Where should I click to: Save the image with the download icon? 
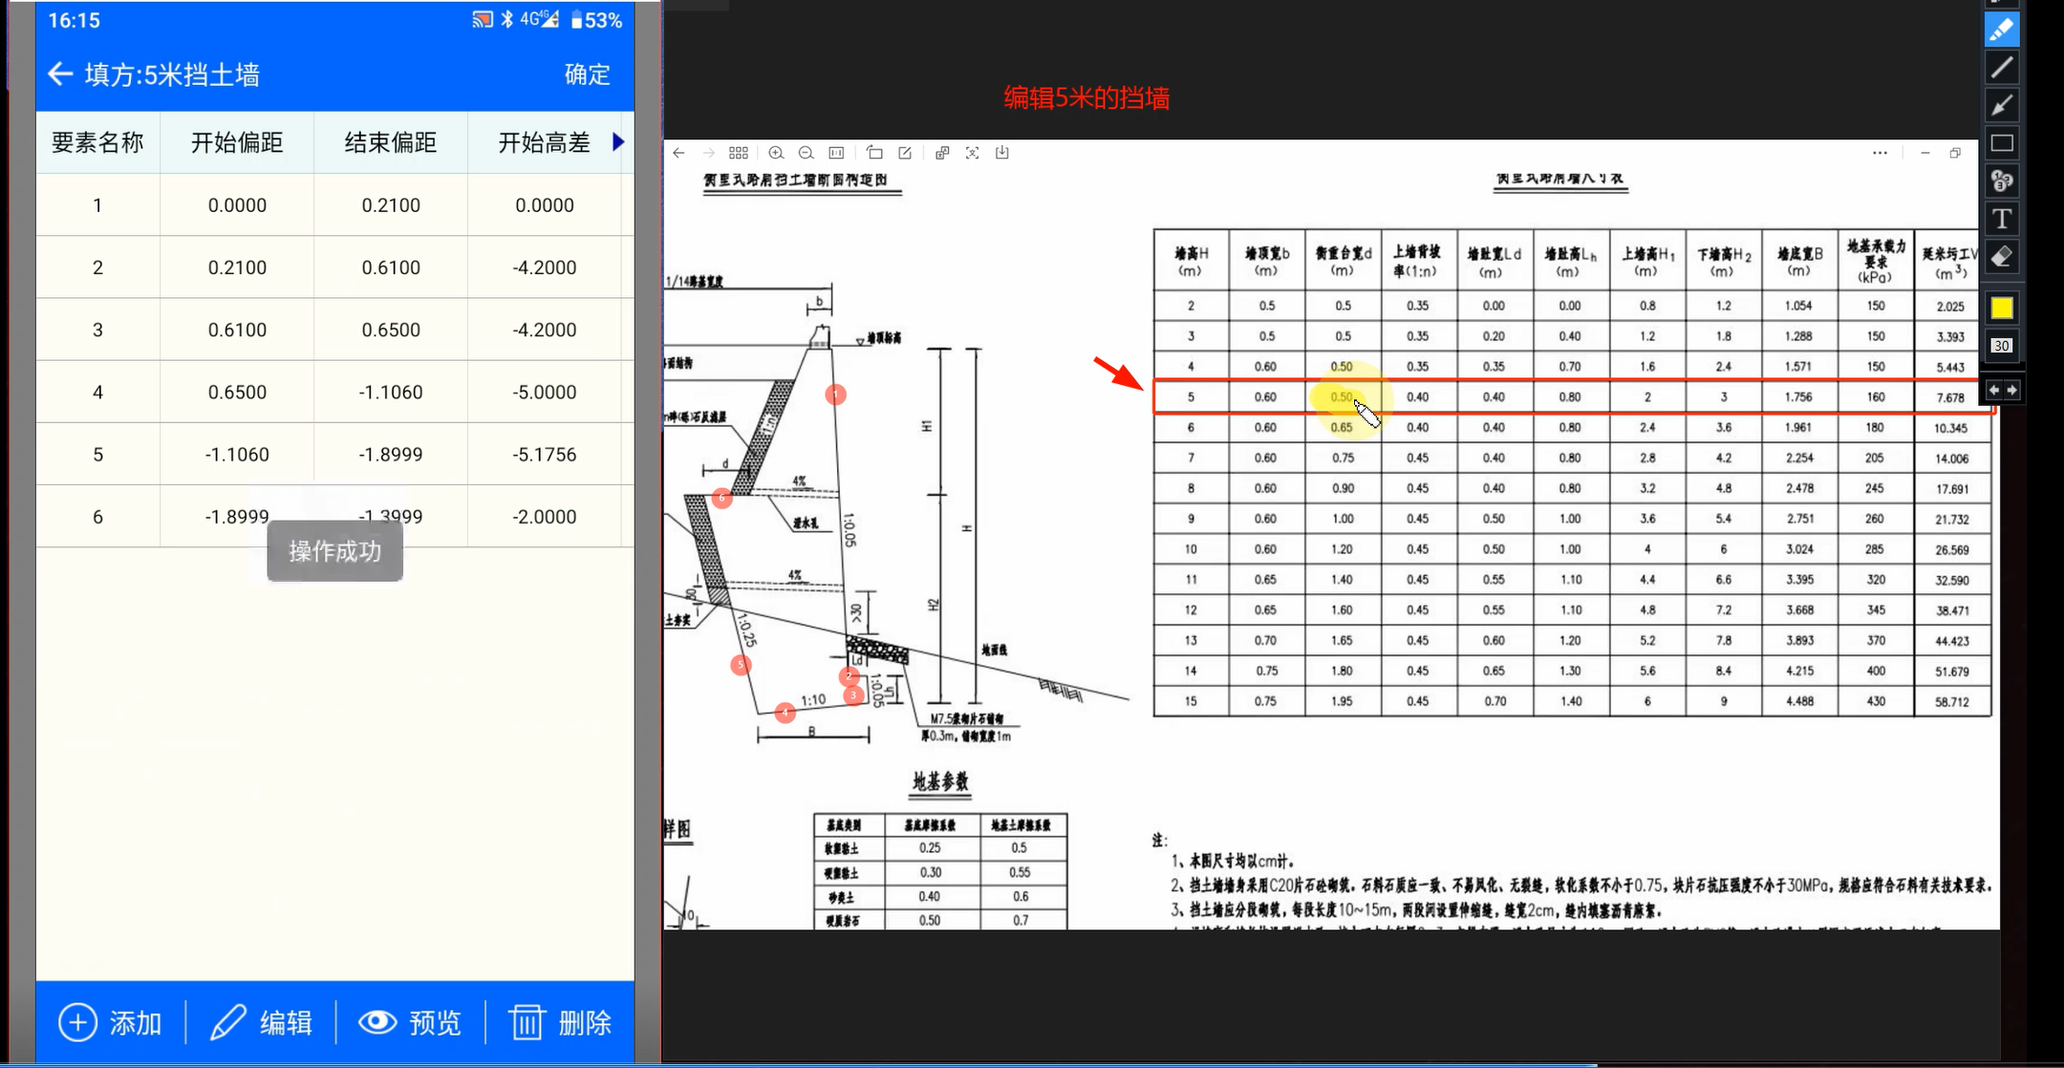[x=1002, y=153]
